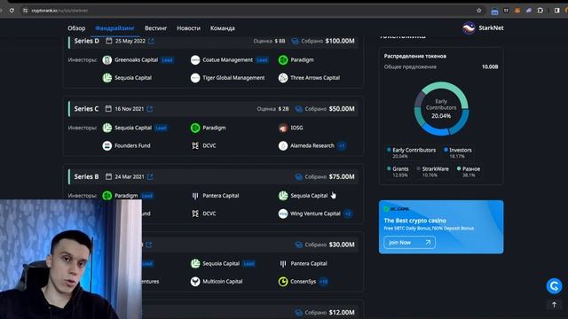This screenshot has height=319, width=568.
Task: Expand extra investors badge next to Wing Venture Capital
Action: click(x=348, y=214)
